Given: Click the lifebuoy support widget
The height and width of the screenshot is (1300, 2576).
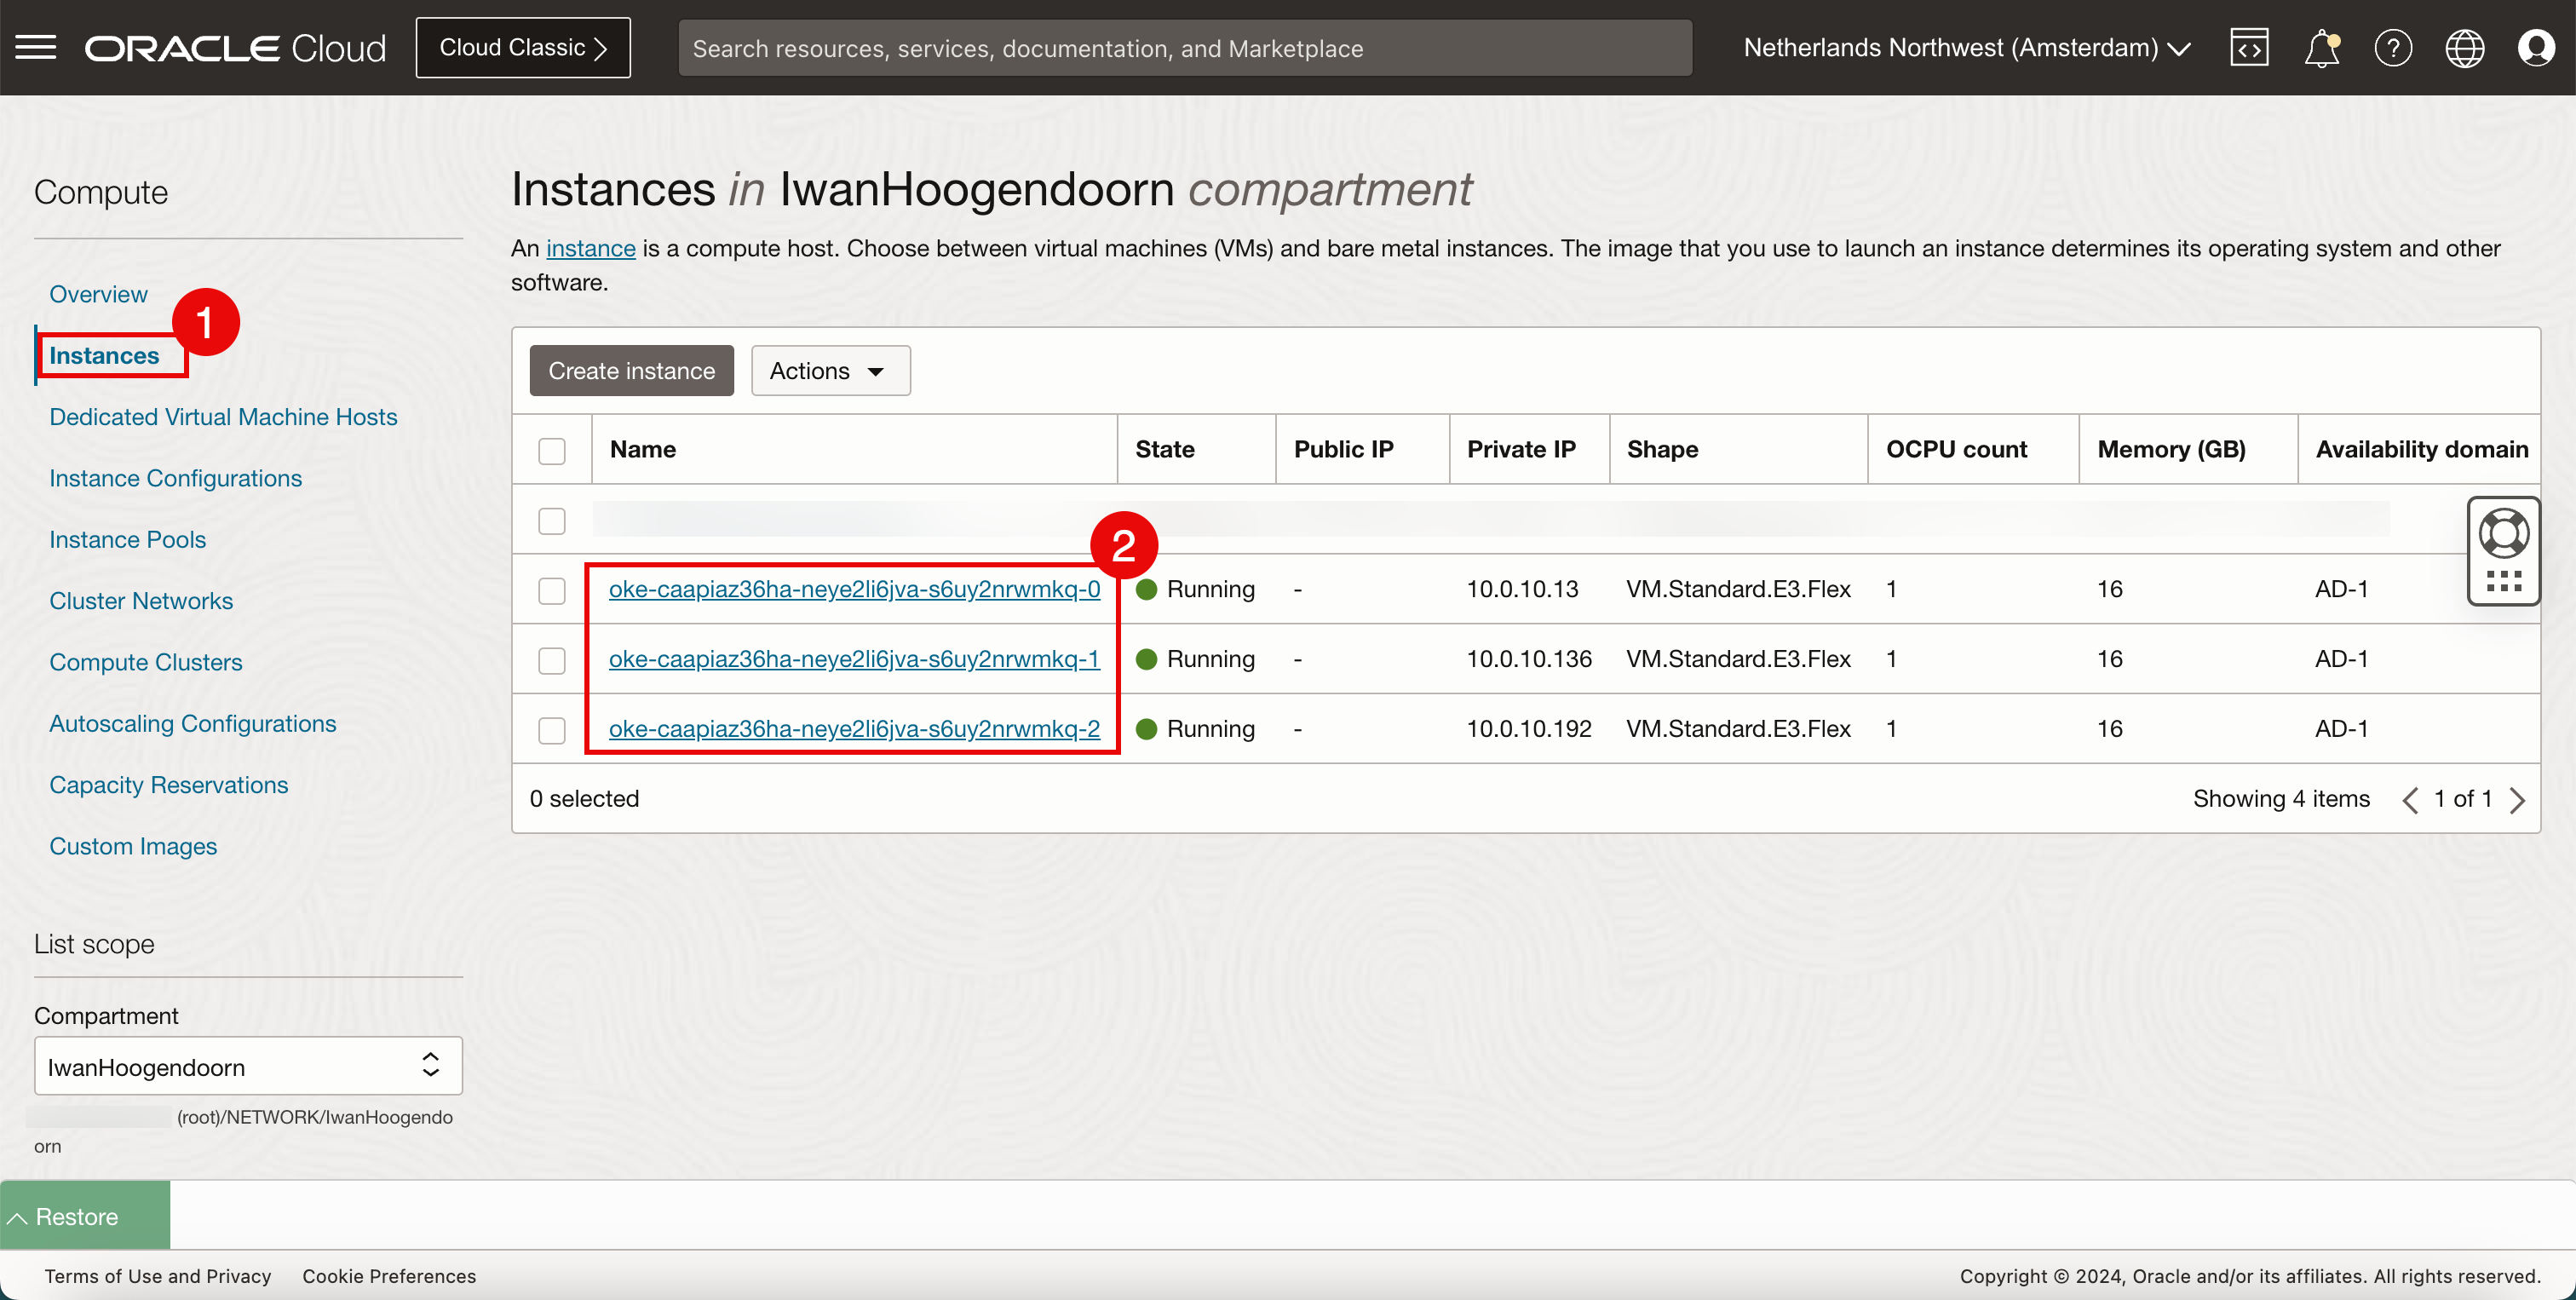Looking at the screenshot, I should 2503,535.
